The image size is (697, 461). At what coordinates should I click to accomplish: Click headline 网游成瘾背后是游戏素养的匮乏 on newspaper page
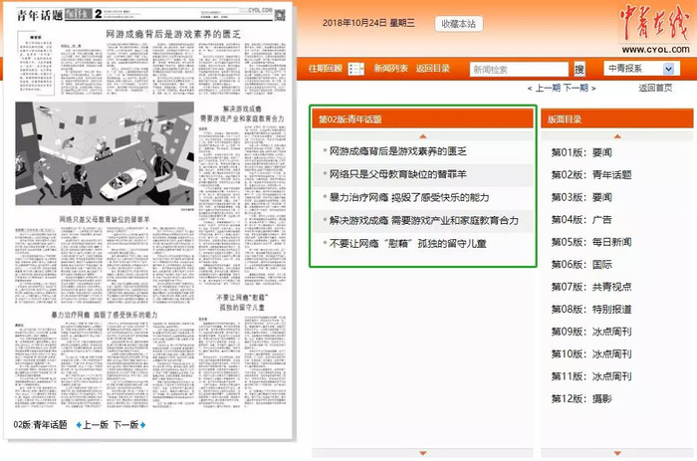(x=173, y=34)
